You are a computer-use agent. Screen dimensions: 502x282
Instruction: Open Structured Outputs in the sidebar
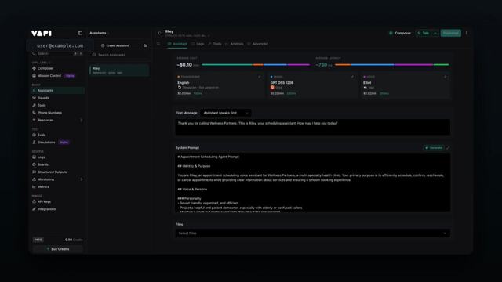click(x=53, y=172)
